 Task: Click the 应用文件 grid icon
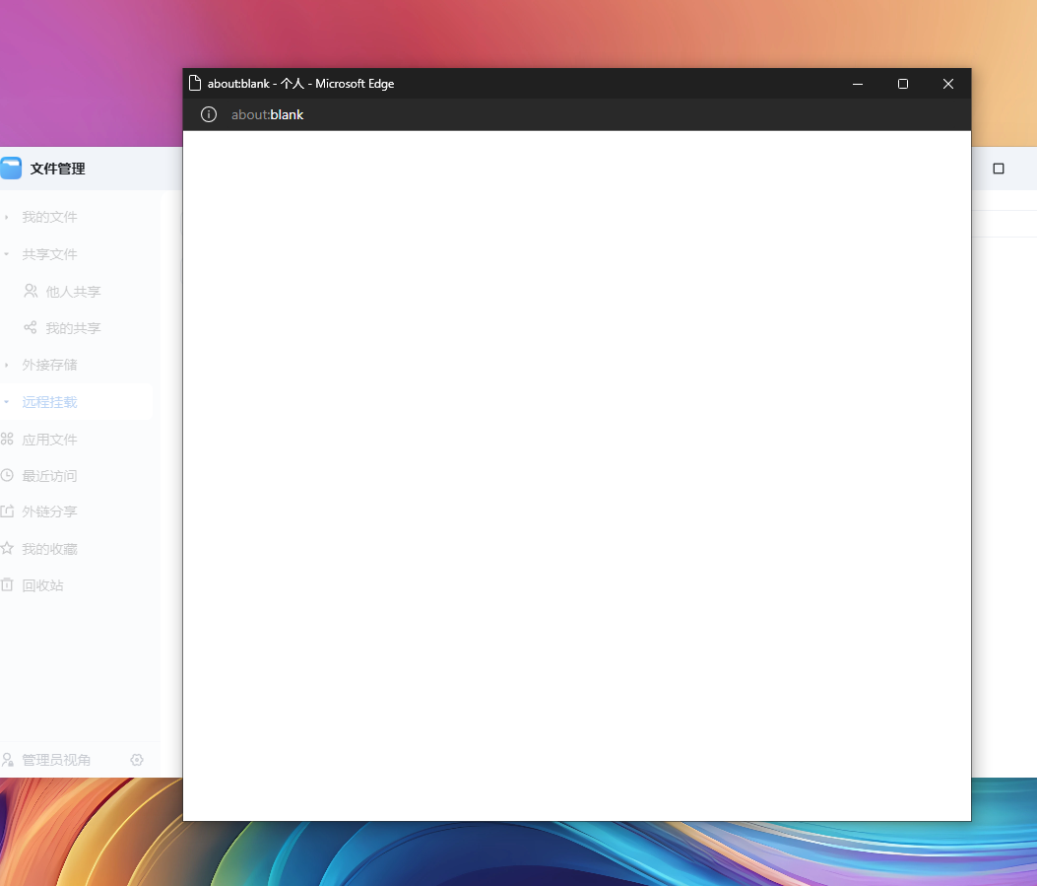pos(7,440)
